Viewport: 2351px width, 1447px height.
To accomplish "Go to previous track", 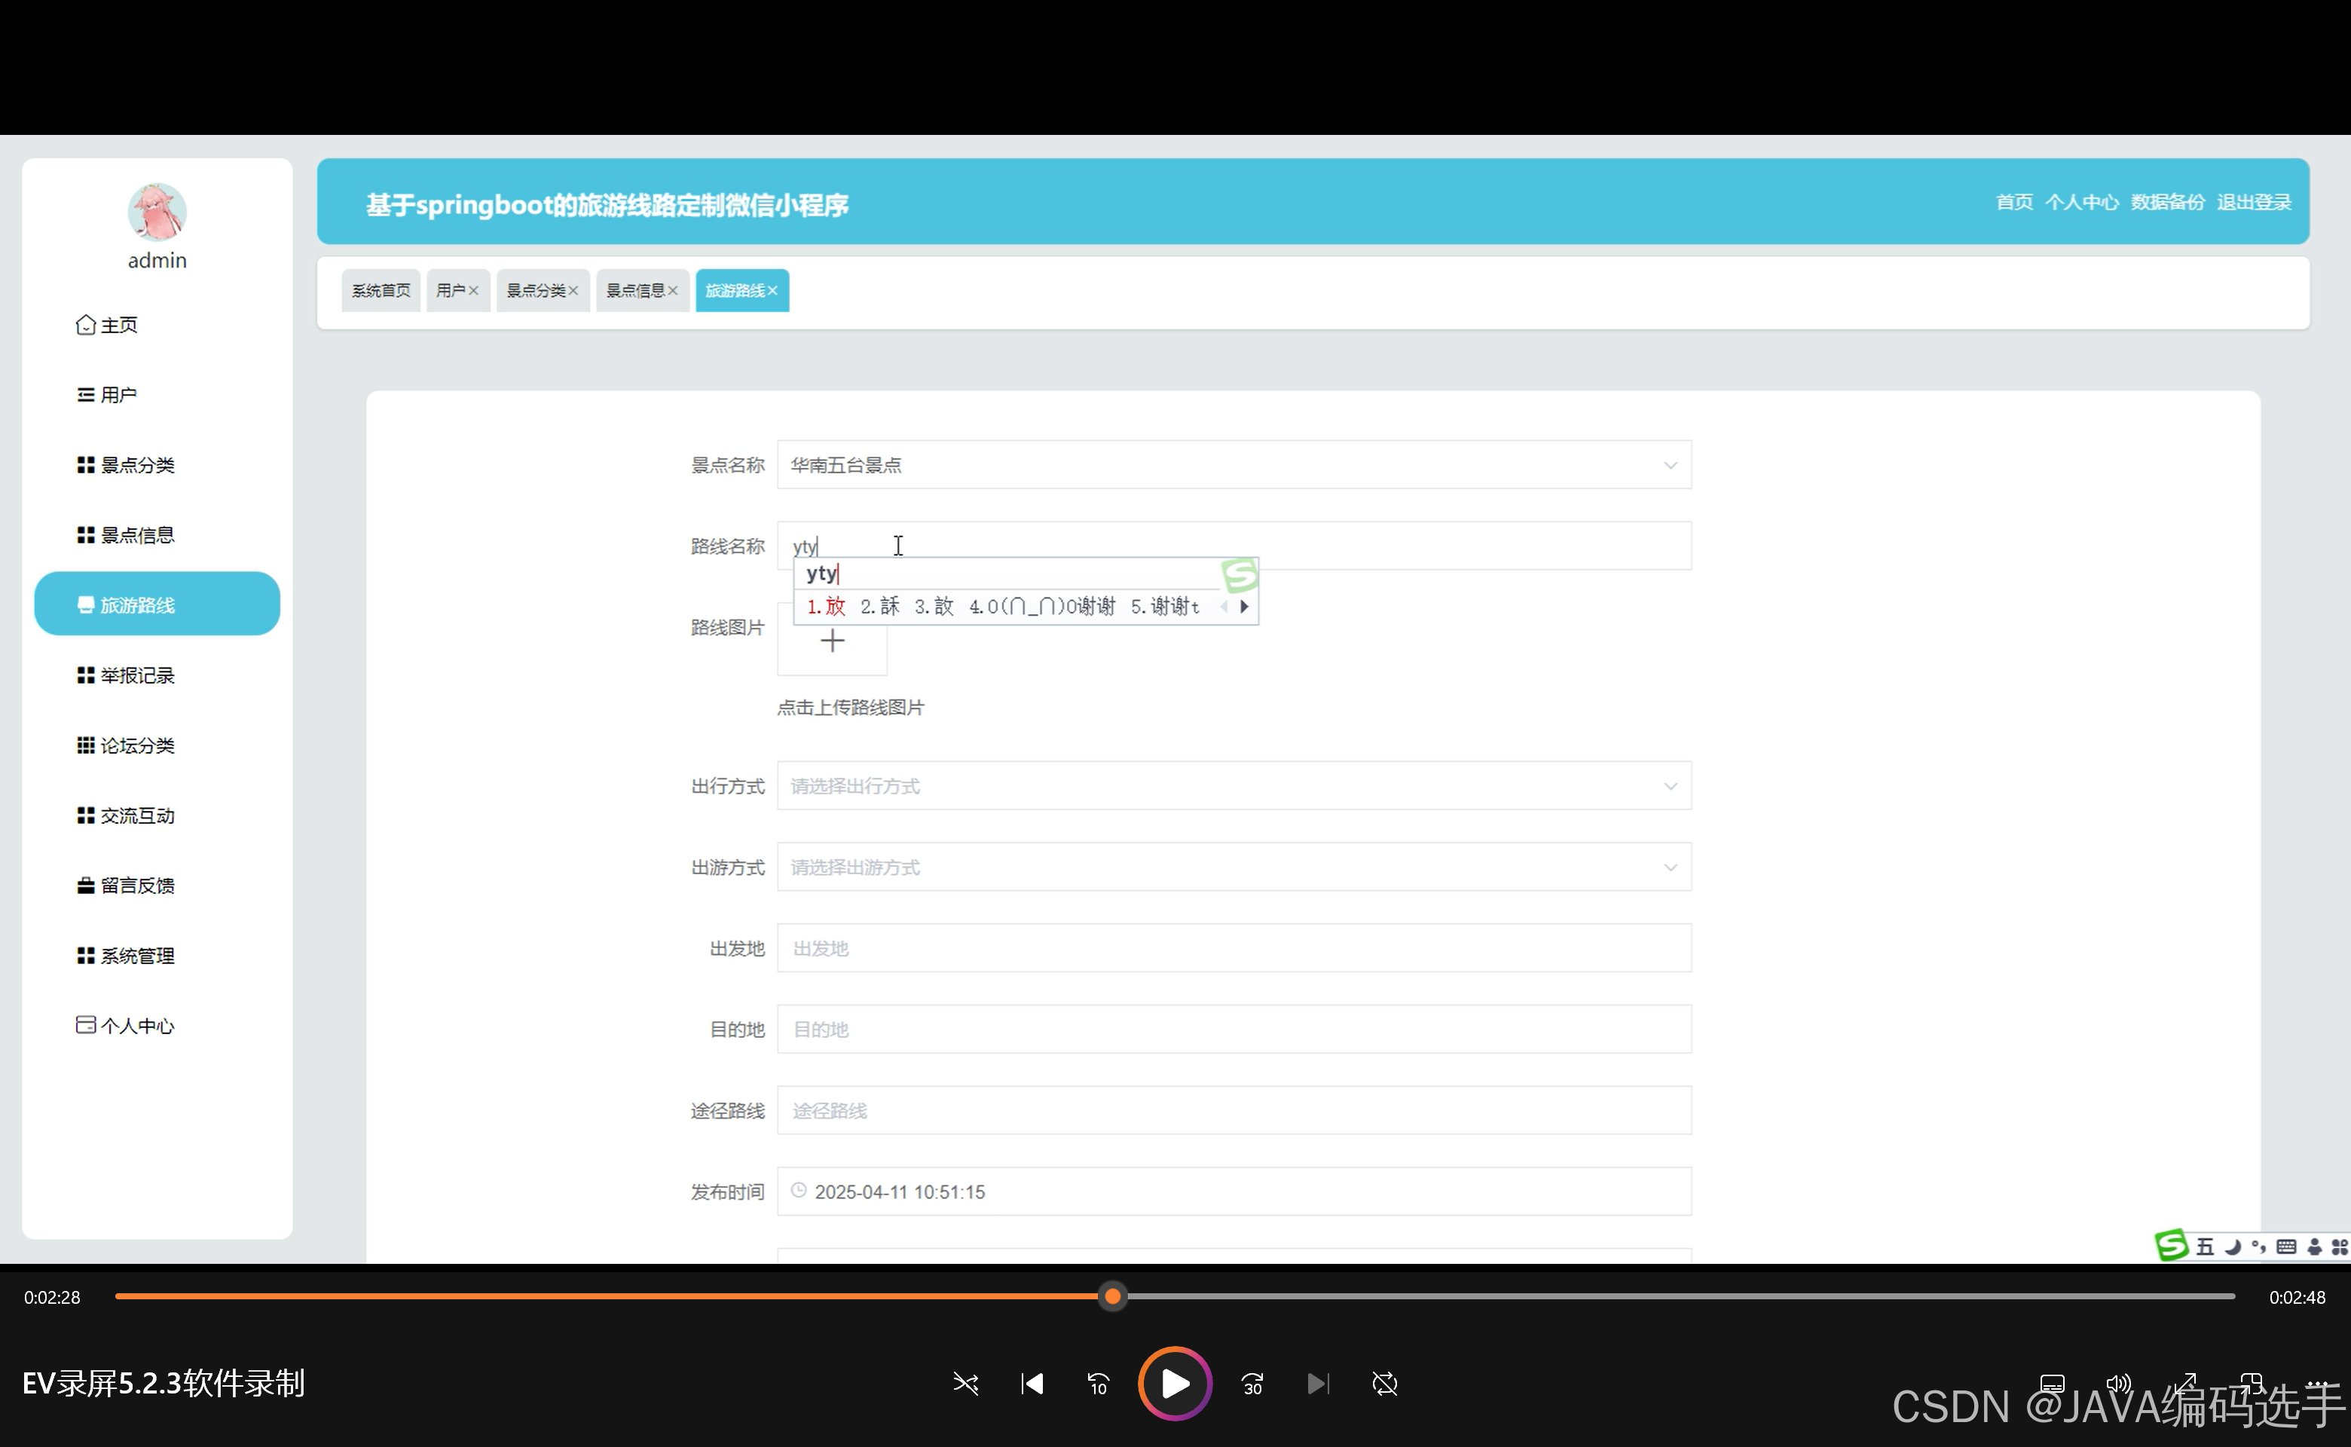I will [1032, 1384].
